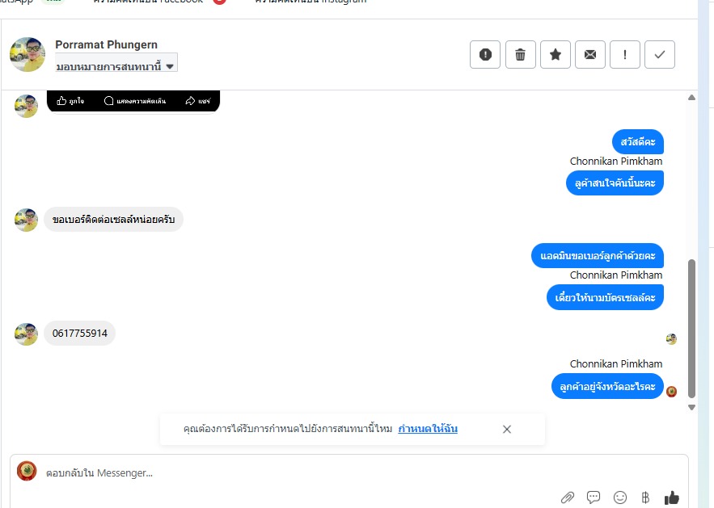
Task: Open the มอบหมายการสนทนานี้ assignment dropdown
Action: point(116,66)
